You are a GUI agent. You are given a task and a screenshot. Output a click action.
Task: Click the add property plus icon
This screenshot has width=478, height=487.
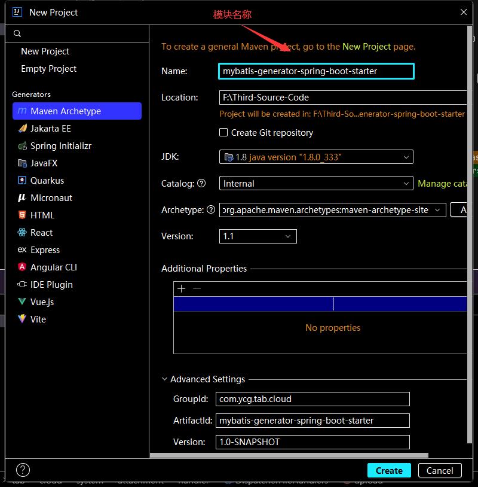click(x=182, y=289)
